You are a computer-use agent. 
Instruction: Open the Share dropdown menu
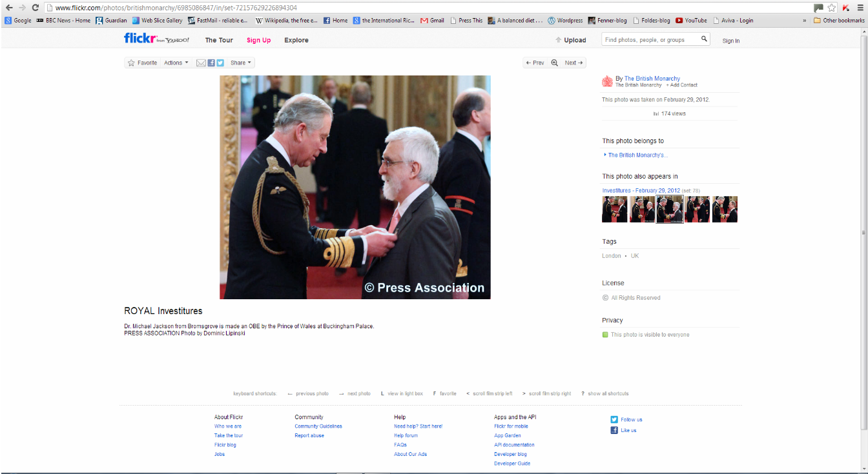[241, 63]
